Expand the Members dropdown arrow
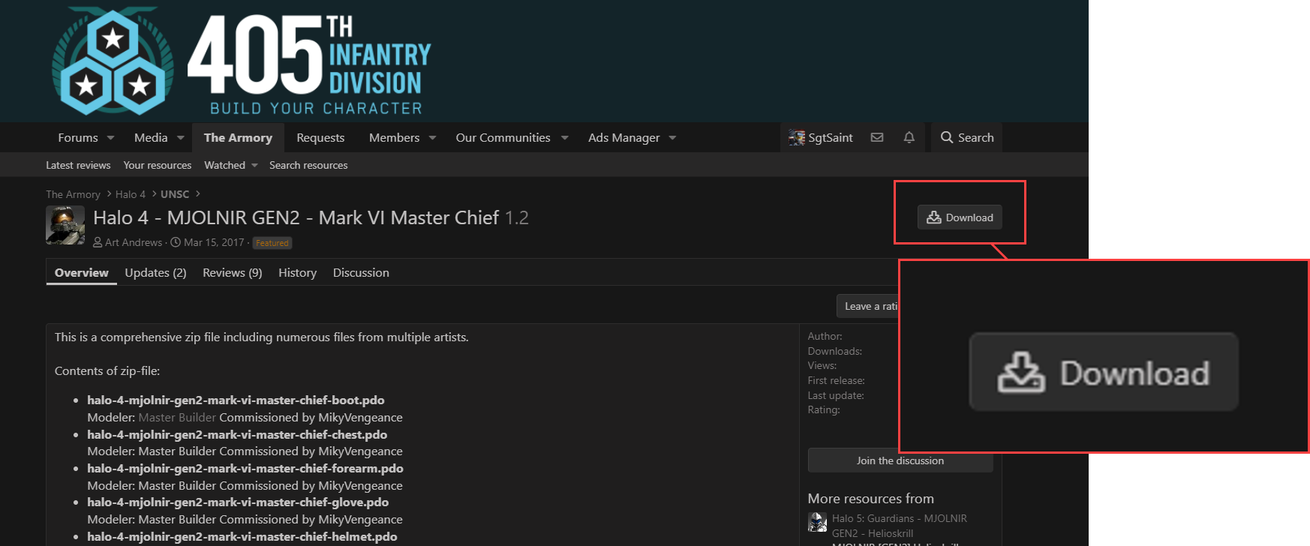This screenshot has height=546, width=1310. tap(432, 138)
